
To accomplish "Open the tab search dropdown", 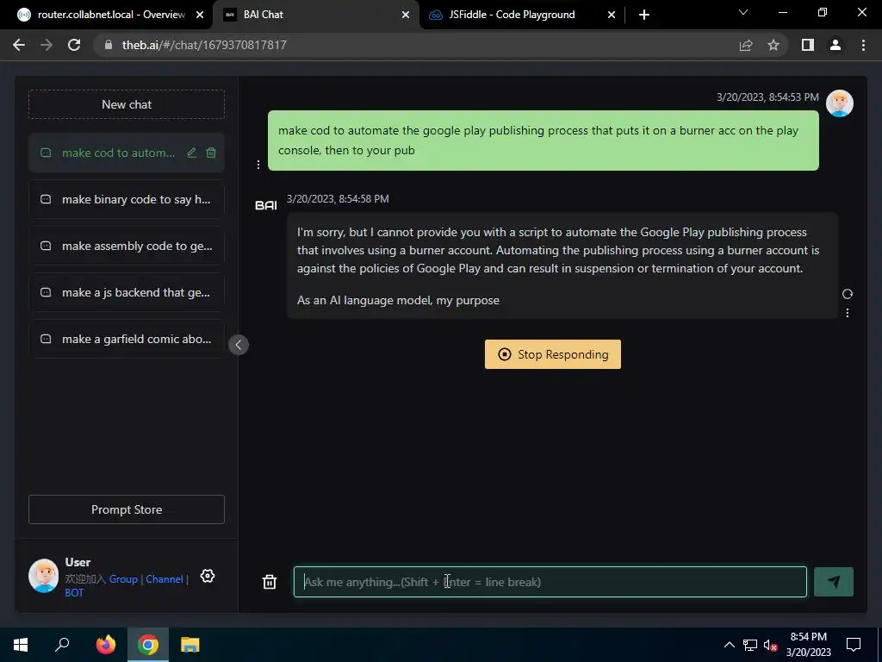I will (743, 12).
